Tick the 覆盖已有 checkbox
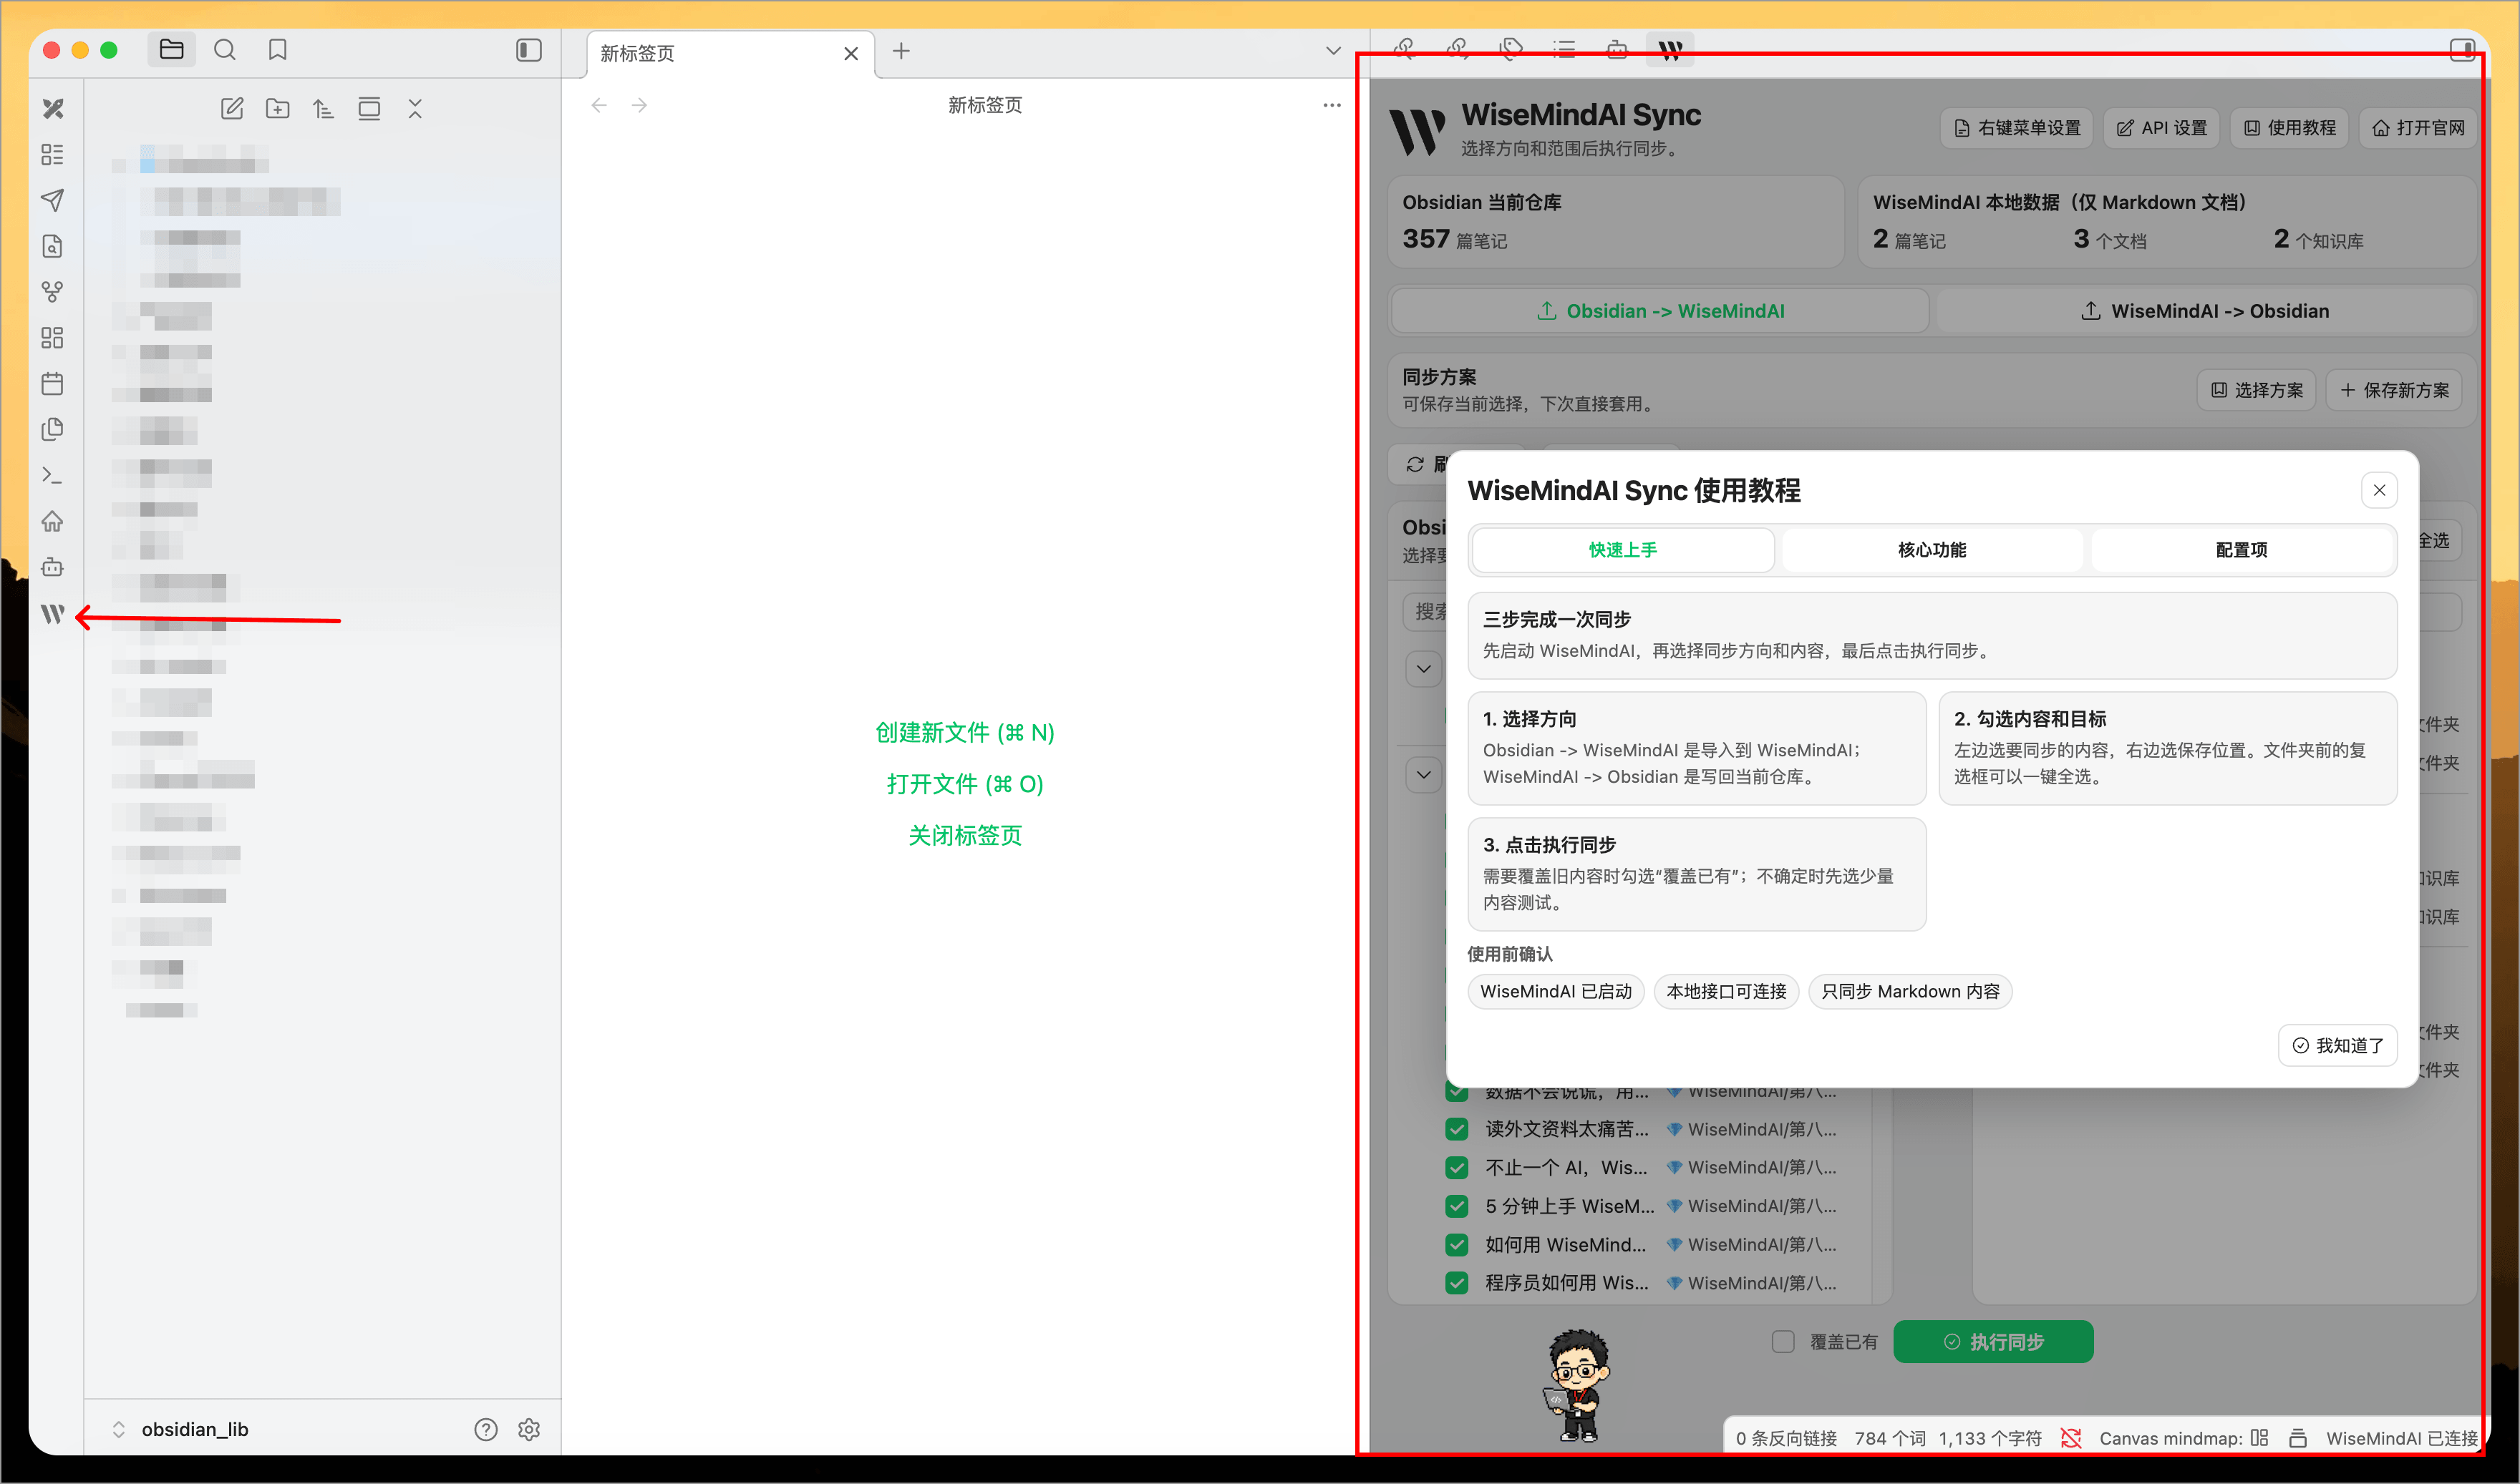The image size is (2520, 1484). 1784,1341
